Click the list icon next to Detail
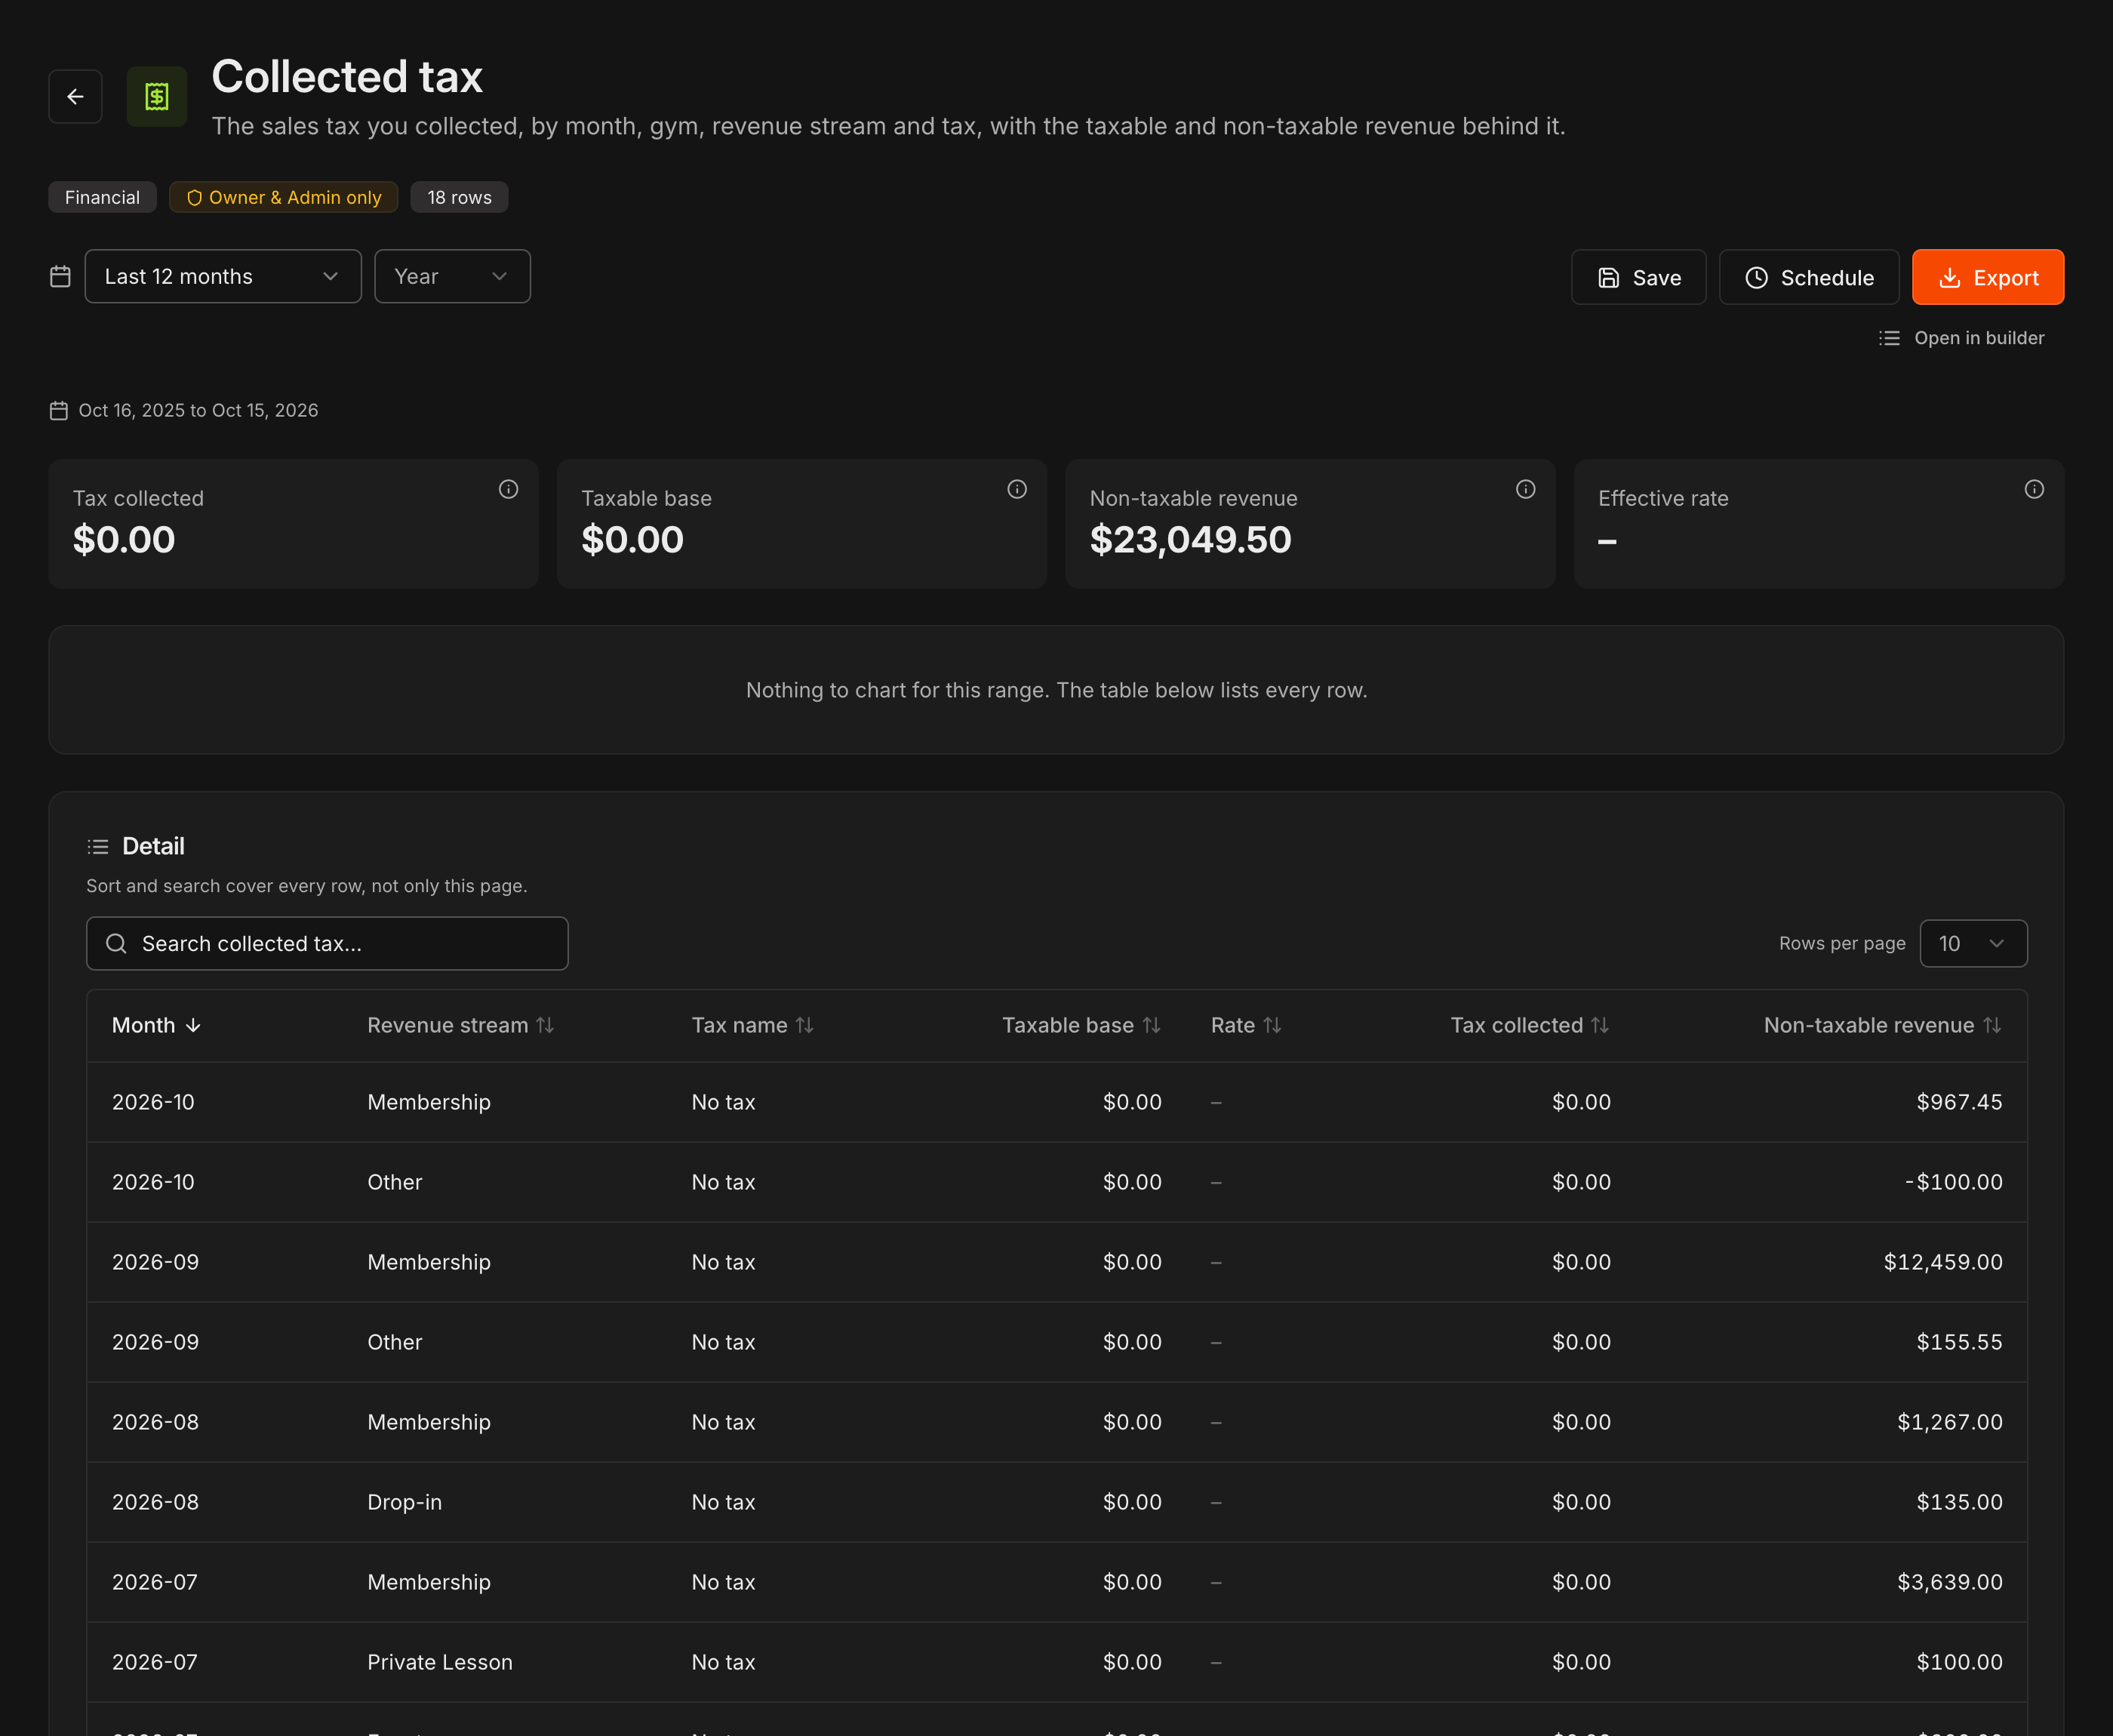 click(98, 847)
